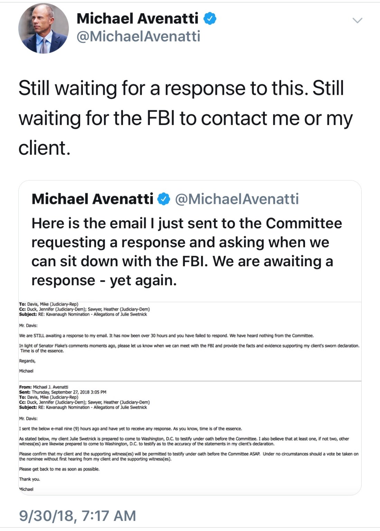Screen dimensions: 380x531
Task: Click the "In light of Senator Flake's comments" paragraph
Action: click(x=189, y=345)
